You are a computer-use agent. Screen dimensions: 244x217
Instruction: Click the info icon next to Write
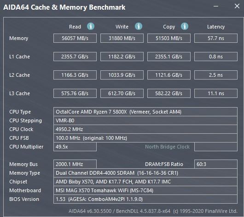coord(138,26)
